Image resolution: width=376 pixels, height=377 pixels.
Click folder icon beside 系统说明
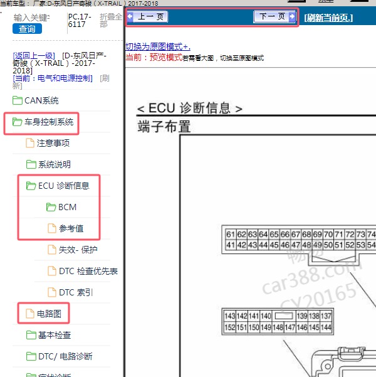(31, 164)
